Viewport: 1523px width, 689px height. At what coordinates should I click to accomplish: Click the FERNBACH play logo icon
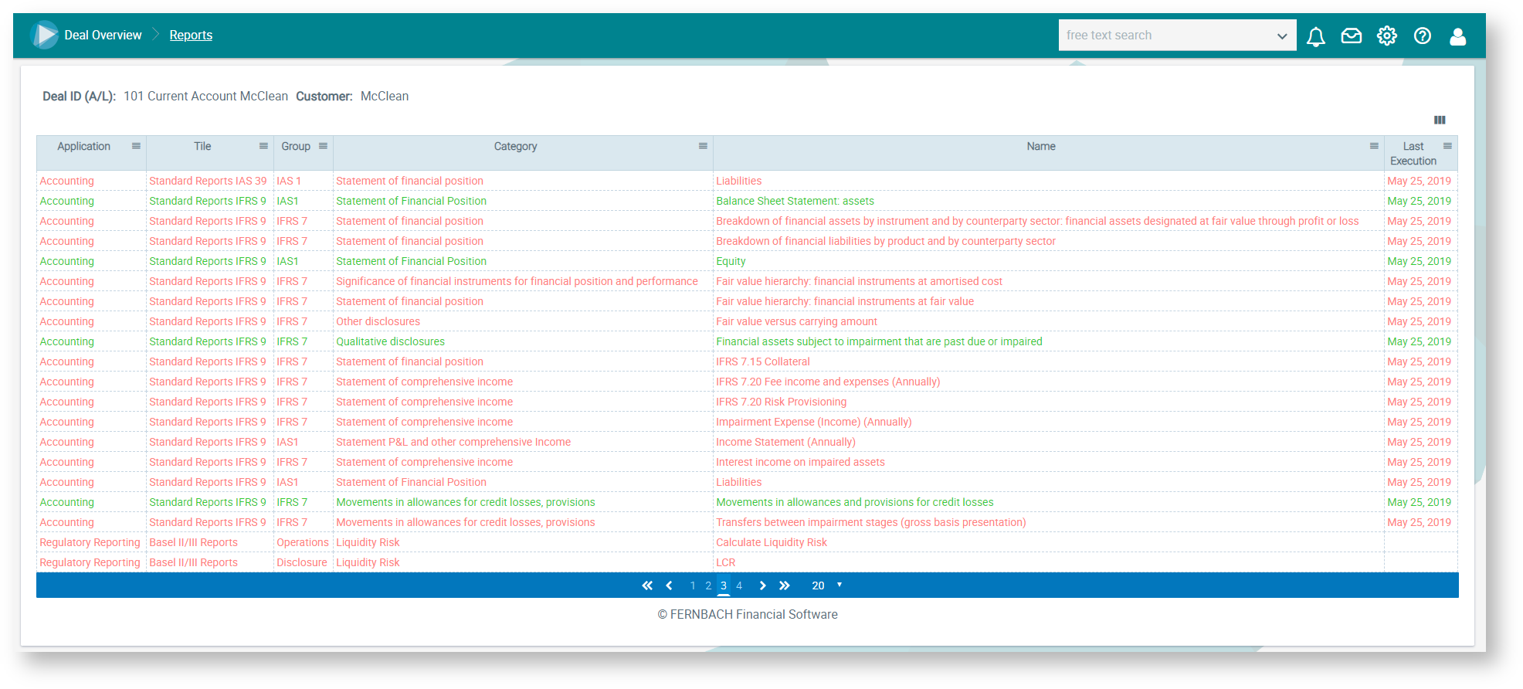pos(45,35)
